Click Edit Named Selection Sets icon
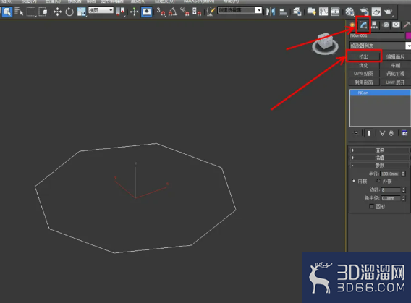This screenshot has width=411, height=303. coord(211,12)
